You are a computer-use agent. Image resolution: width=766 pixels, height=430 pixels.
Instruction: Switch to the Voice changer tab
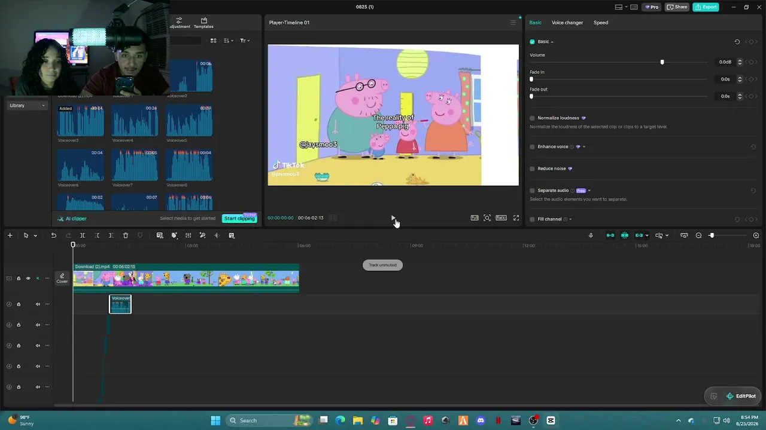coord(567,23)
